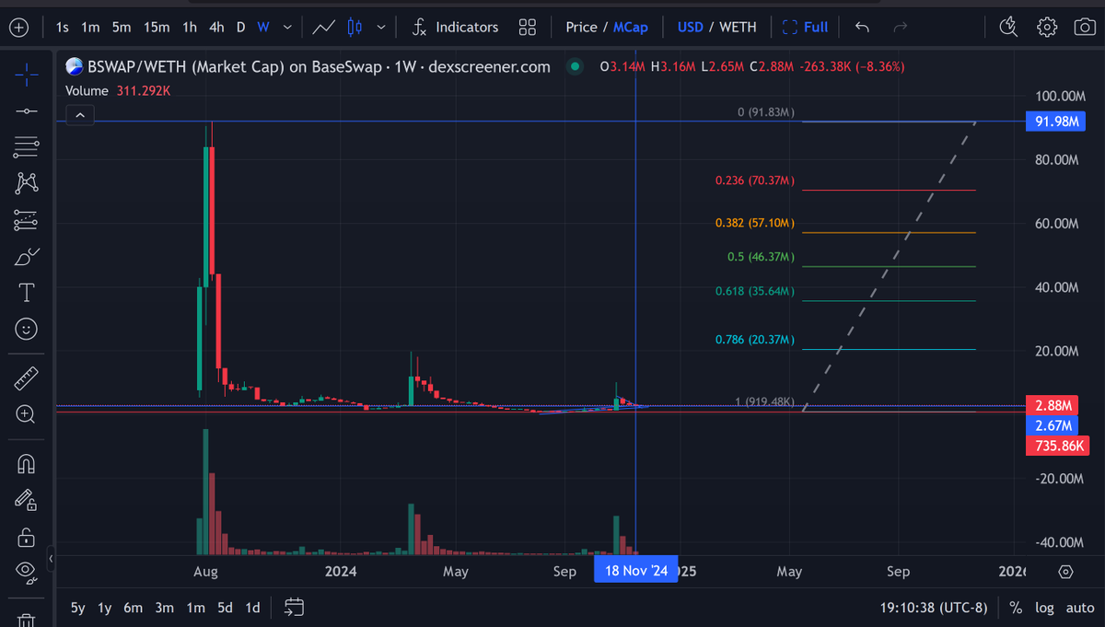Toggle magnet mode
The image size is (1105, 627).
[x=27, y=463]
